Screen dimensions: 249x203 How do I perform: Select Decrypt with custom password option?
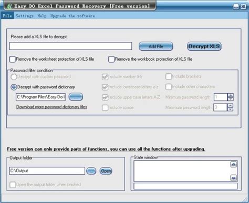[14, 77]
